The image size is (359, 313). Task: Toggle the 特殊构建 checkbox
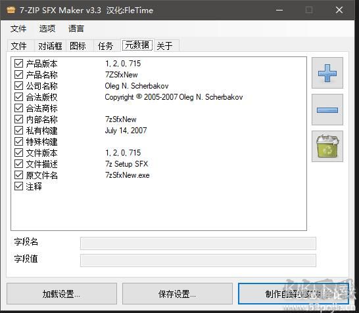(18, 142)
